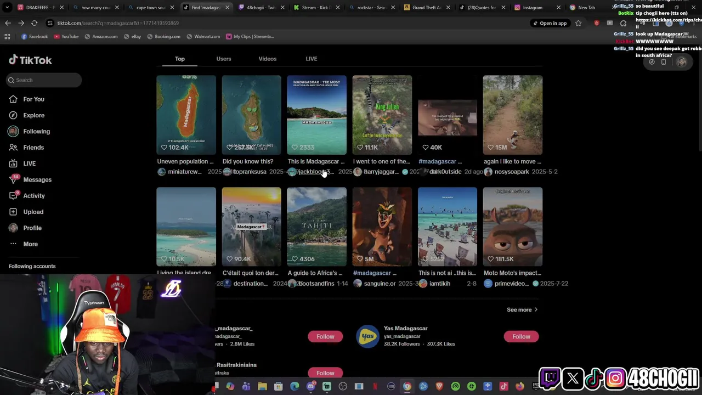Open Discord from the taskbar
702x395 pixels.
(311, 387)
